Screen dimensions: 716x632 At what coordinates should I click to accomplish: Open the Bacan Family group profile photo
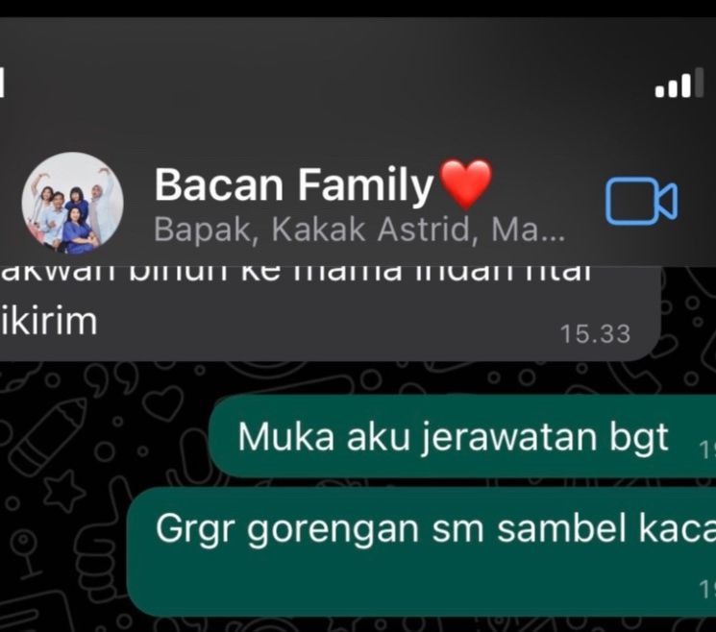[x=72, y=203]
